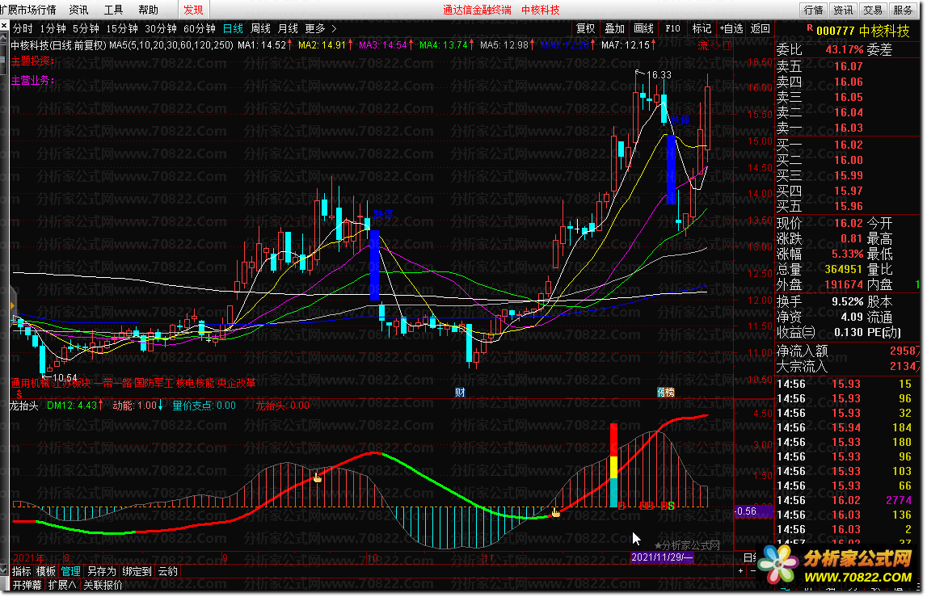The height and width of the screenshot is (597, 927).
Task: Open the 传榜 marker on the chart
Action: (x=666, y=393)
